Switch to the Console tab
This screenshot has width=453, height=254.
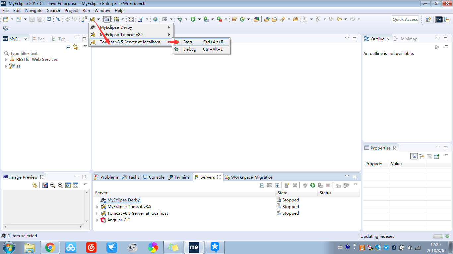[154, 177]
